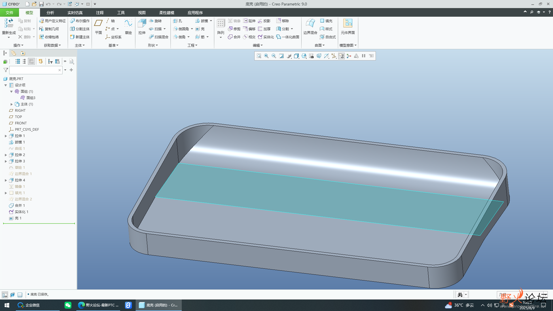Click the 草绘 (Sketch) icon

pyautogui.click(x=128, y=24)
